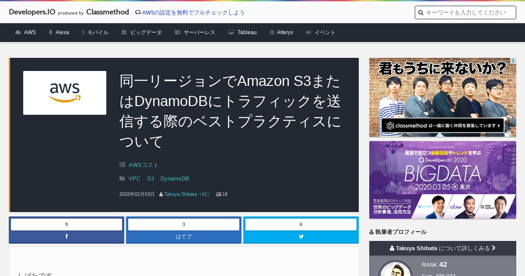Screen dimensions: 525x276
Task: Click the Facebook share count 9
Action: [x=66, y=224]
